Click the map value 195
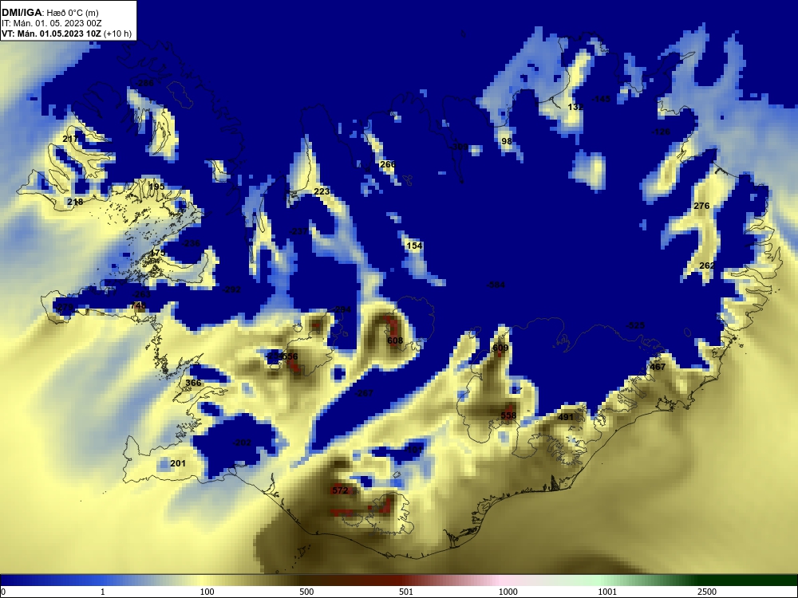Image resolution: width=798 pixels, height=598 pixels. pyautogui.click(x=156, y=187)
